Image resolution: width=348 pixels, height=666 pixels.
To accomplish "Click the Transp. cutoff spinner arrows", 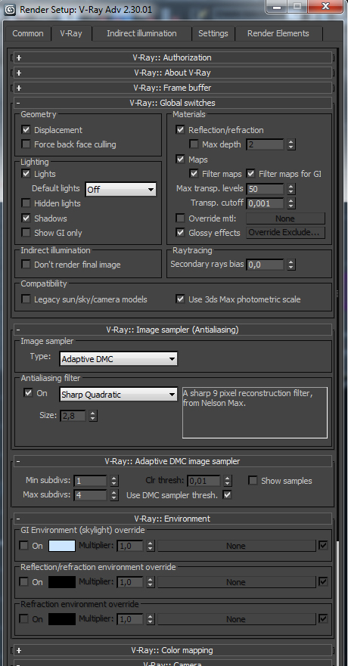I will click(x=291, y=203).
